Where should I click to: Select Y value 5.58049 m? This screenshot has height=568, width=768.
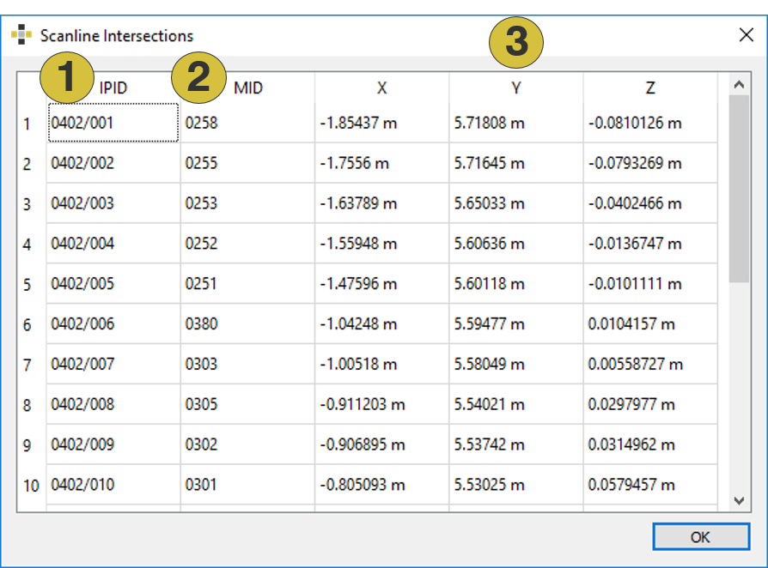[x=515, y=364]
